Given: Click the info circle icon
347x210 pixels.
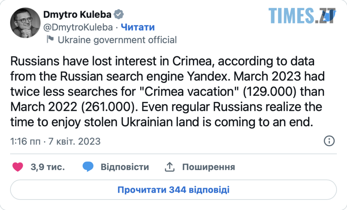Looking at the screenshot, I should point(329,140).
